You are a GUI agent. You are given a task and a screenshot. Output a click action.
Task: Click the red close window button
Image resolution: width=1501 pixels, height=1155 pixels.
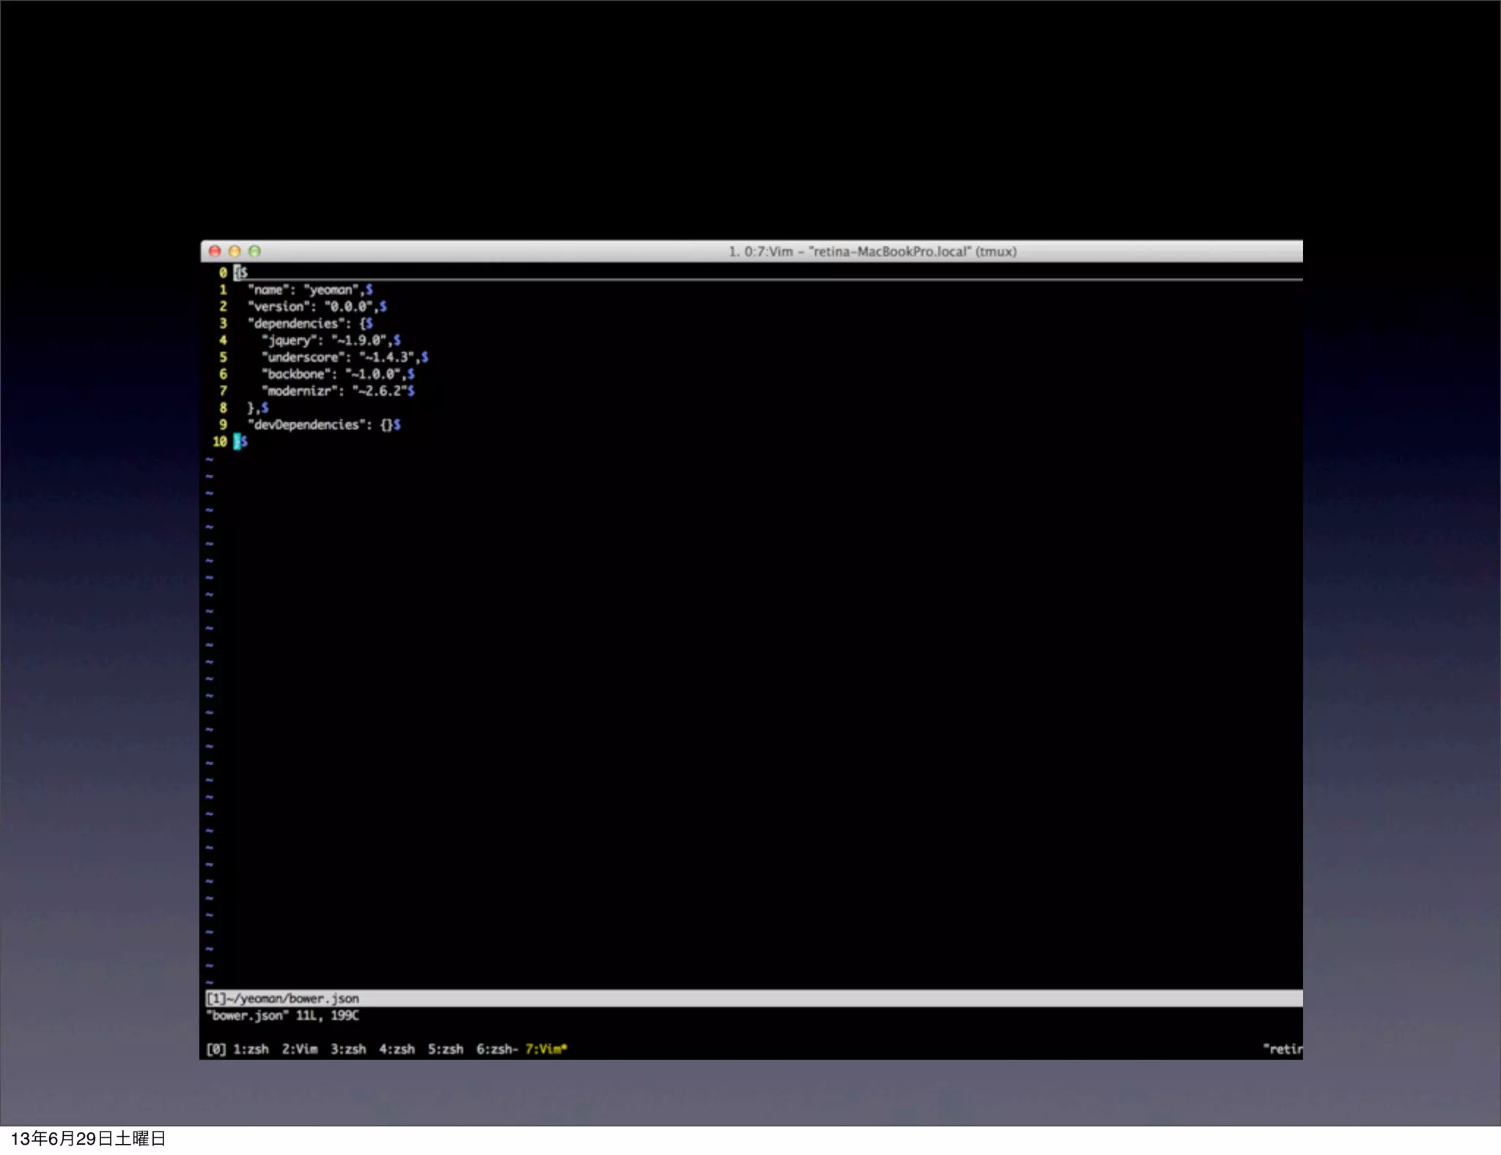coord(215,251)
